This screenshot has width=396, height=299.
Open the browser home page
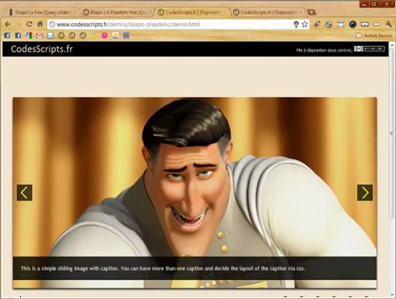point(40,24)
